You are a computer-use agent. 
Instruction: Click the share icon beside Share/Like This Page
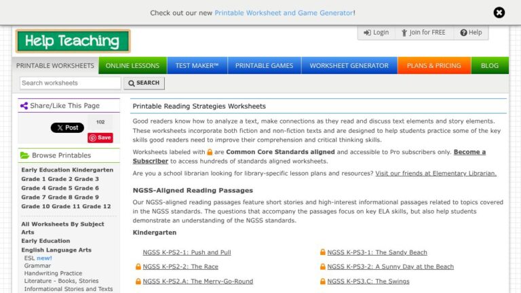point(24,106)
